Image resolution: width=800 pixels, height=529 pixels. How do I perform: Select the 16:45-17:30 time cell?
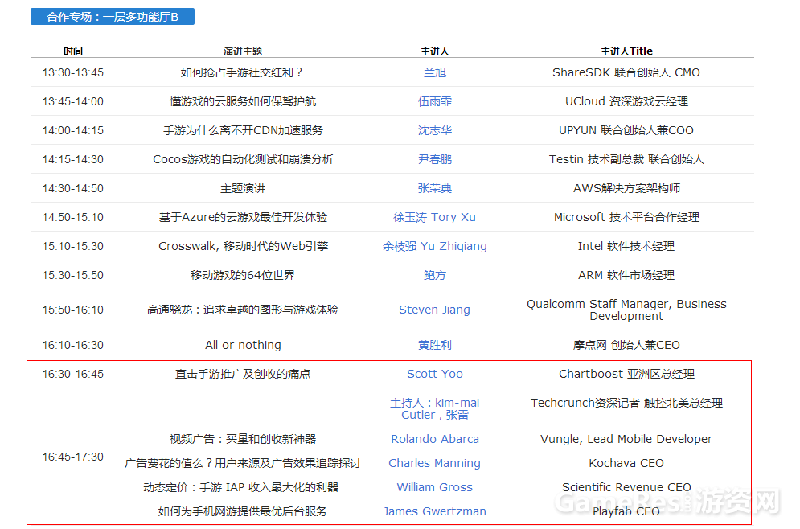tap(73, 457)
